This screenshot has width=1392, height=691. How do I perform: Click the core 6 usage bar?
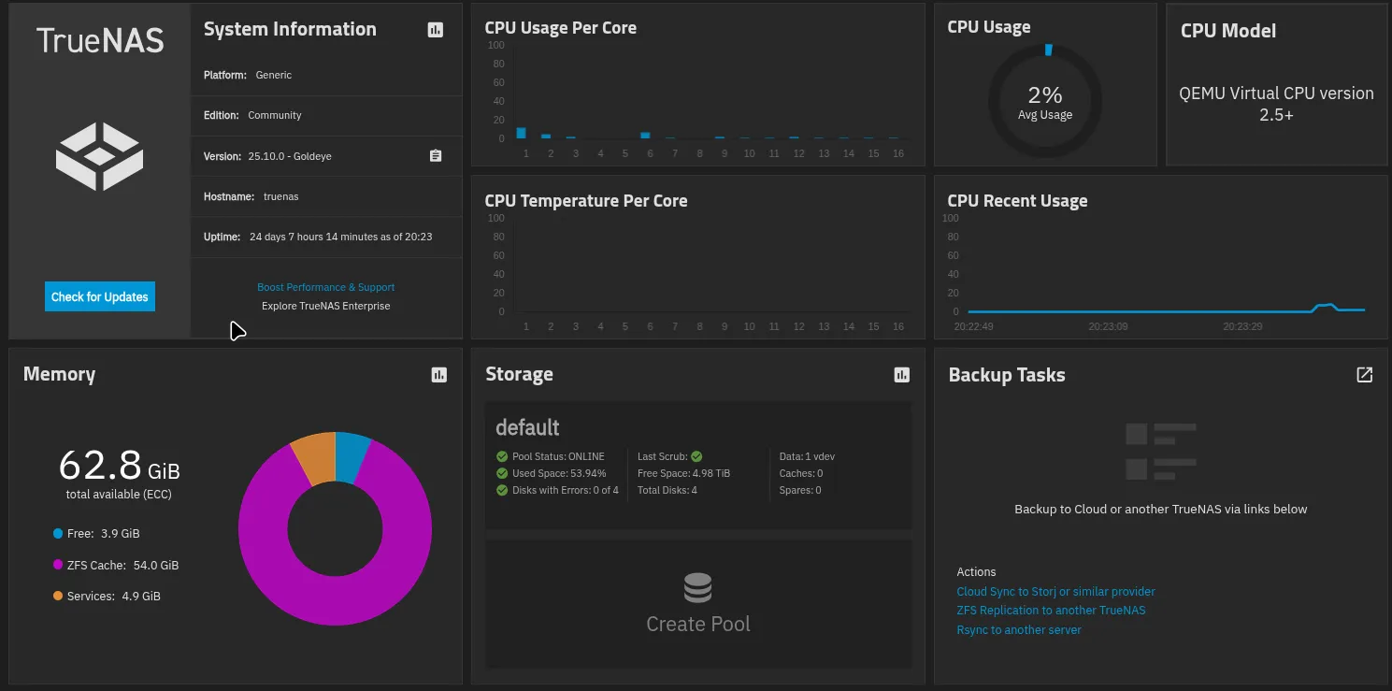tap(645, 136)
